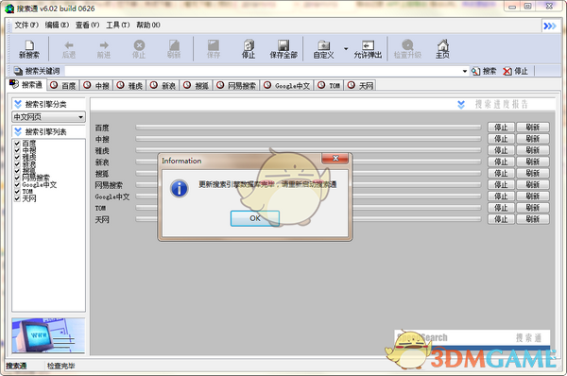This screenshot has height=376, width=567.
Task: Switch to the TOM tab
Action: [x=329, y=85]
